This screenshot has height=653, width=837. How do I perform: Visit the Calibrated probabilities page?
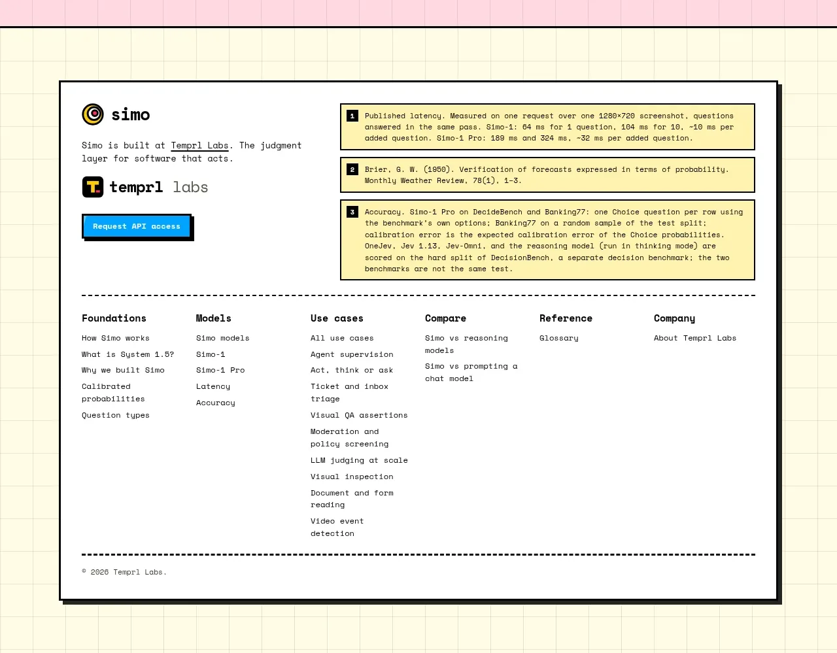pos(113,393)
